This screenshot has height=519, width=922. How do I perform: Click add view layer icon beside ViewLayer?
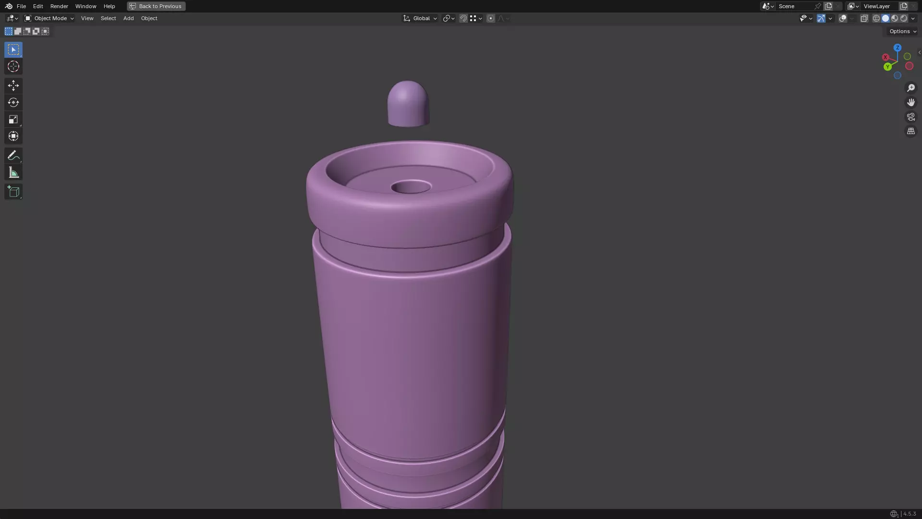pyautogui.click(x=904, y=6)
